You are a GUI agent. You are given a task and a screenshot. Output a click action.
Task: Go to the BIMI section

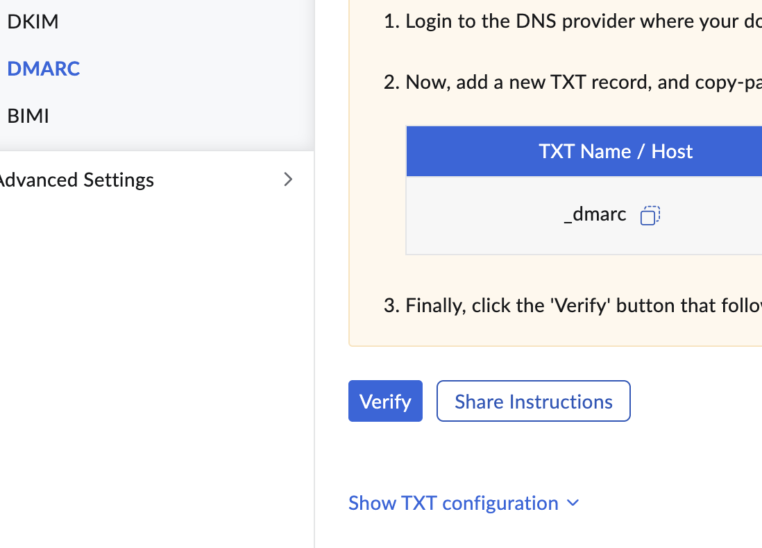[28, 116]
